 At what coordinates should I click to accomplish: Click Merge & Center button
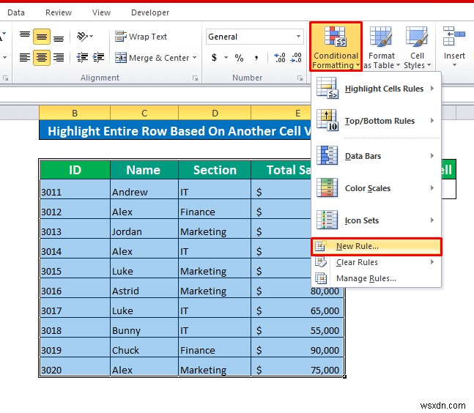point(152,57)
